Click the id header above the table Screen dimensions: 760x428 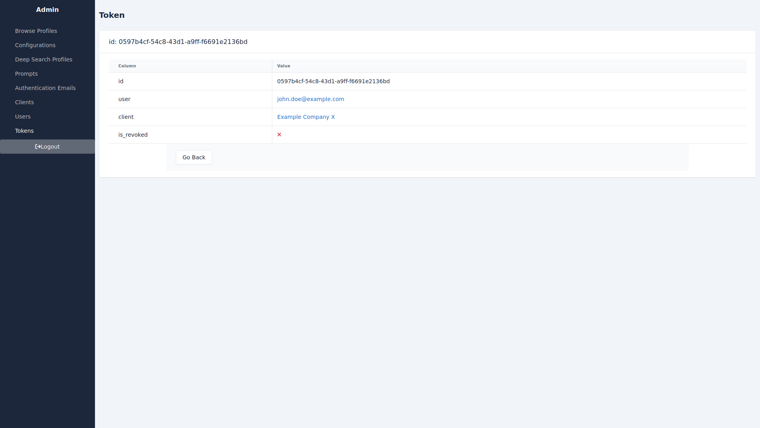(x=178, y=42)
